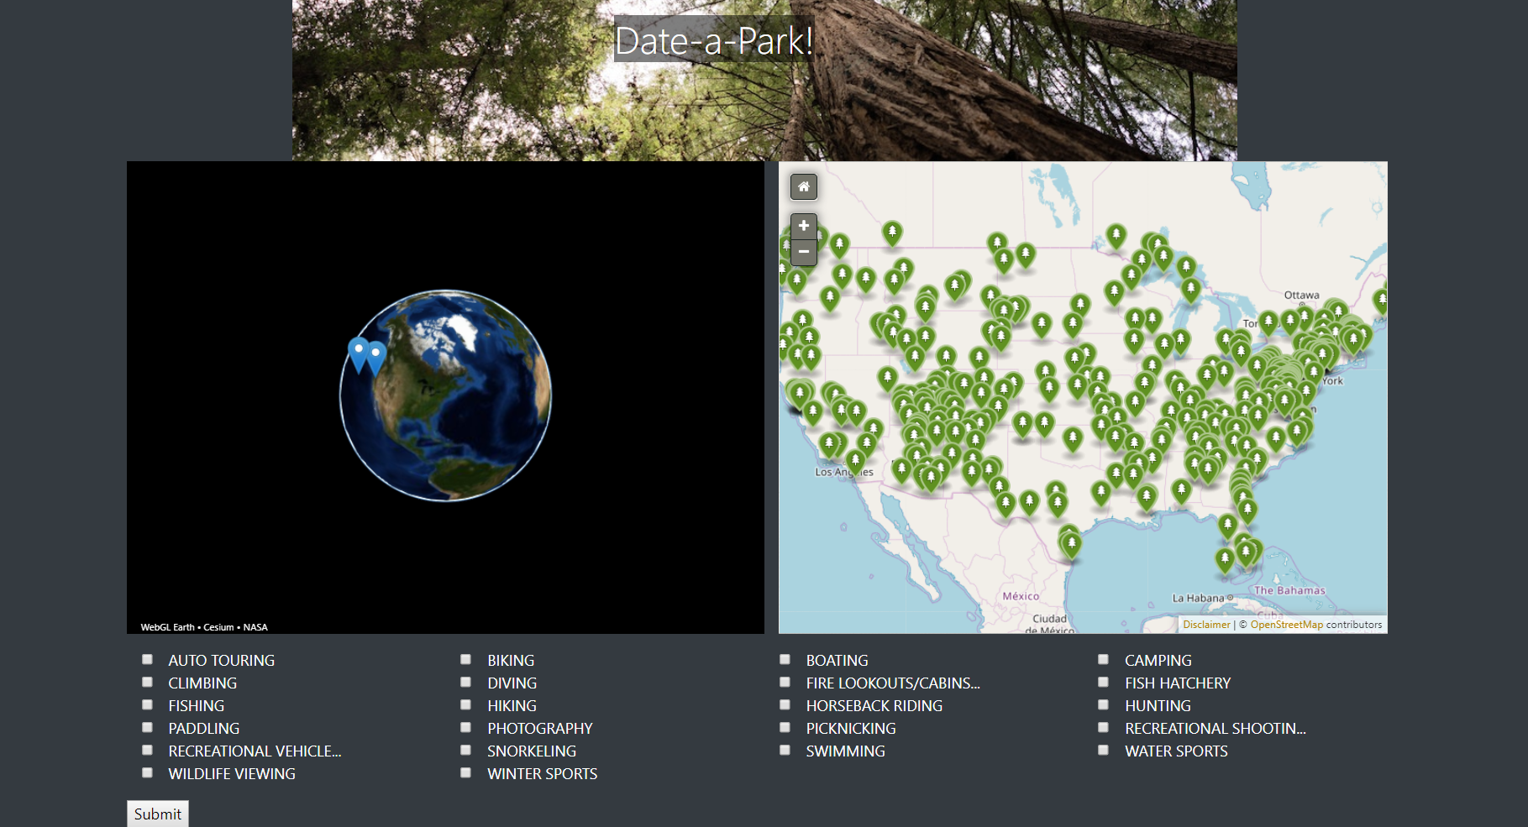Enable the FIRE LOOKOUTS/CABINS checkbox

[x=785, y=683]
